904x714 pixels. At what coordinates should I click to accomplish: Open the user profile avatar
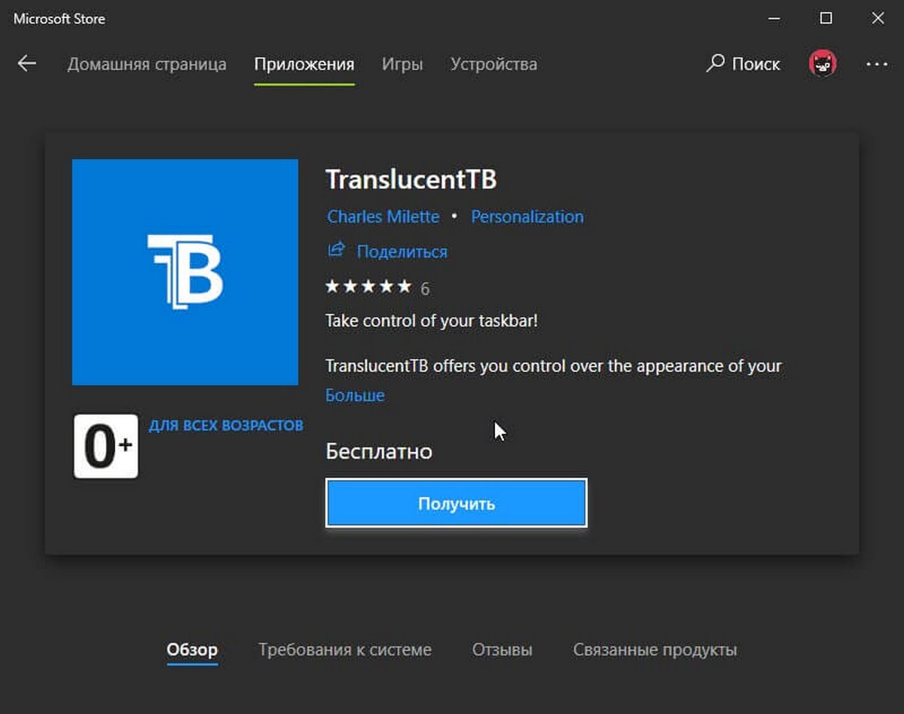(823, 64)
